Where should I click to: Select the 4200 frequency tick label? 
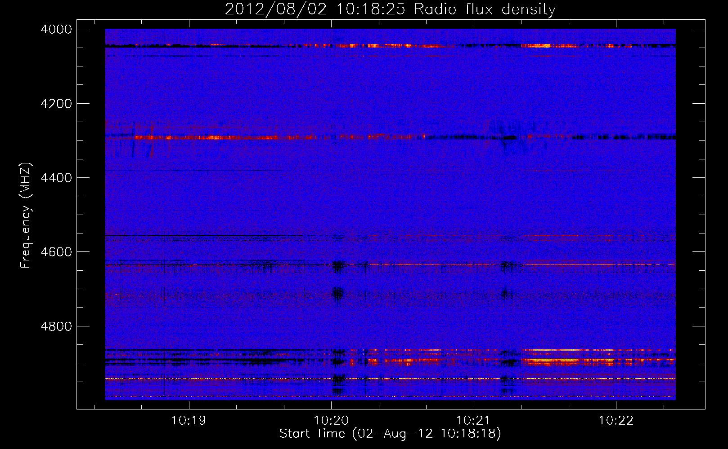pos(56,104)
